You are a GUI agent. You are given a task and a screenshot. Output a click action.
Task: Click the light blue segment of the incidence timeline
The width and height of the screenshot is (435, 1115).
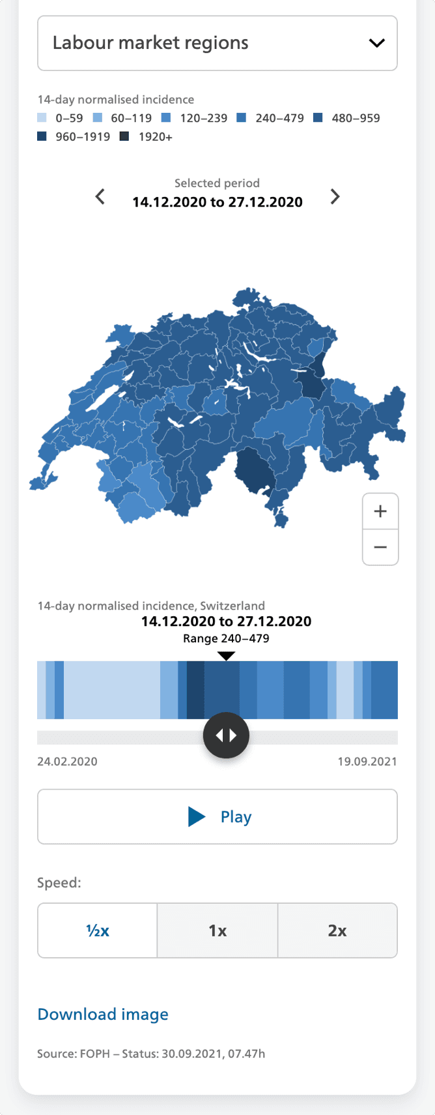111,690
